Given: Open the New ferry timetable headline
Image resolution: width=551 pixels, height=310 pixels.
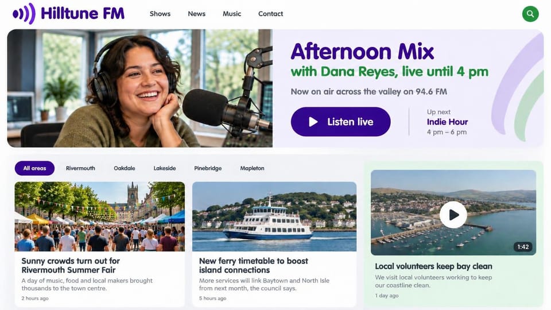Looking at the screenshot, I should click(253, 265).
